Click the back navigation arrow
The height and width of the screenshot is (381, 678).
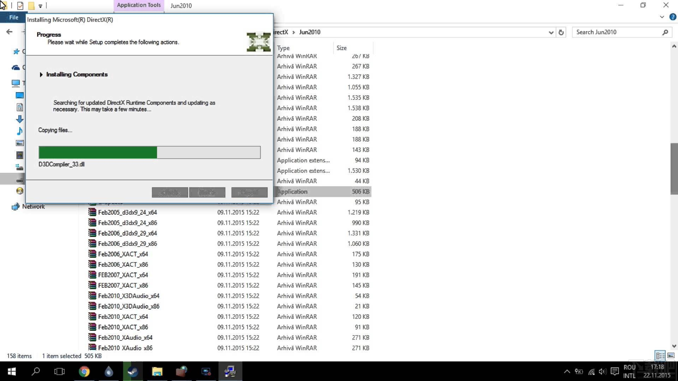(x=9, y=32)
